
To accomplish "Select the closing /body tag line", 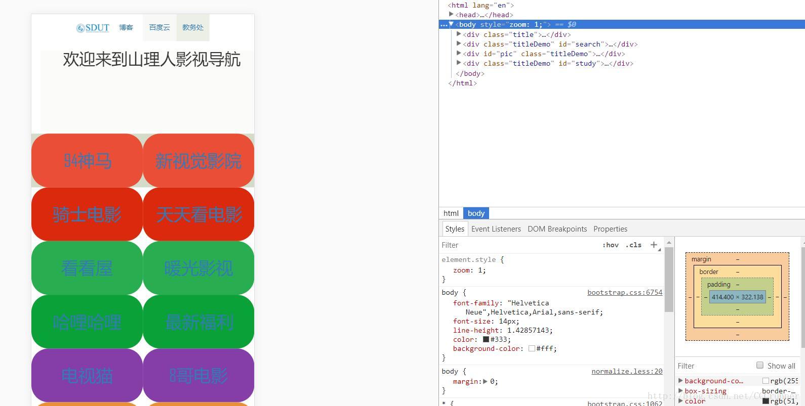I will click(470, 73).
